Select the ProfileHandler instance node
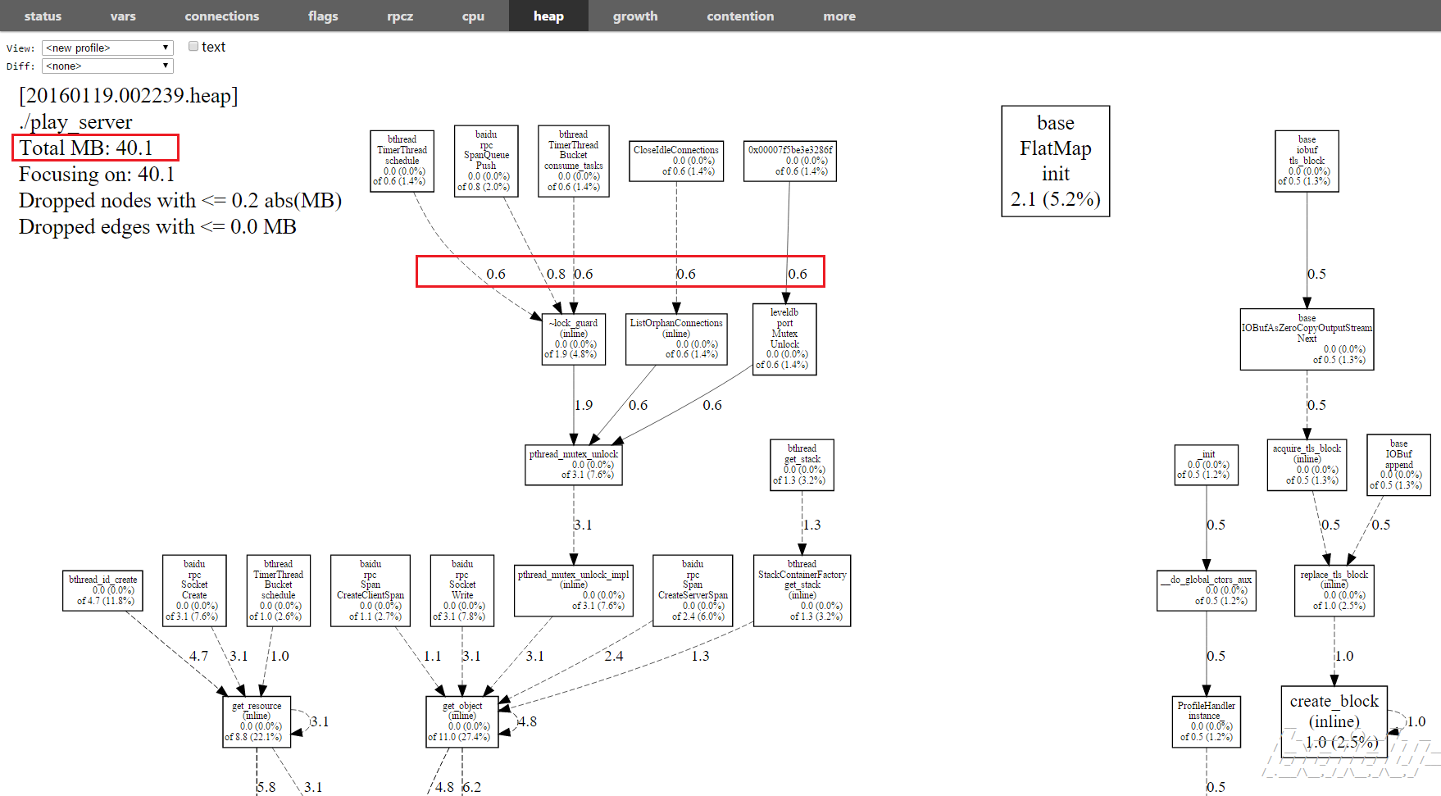This screenshot has height=796, width=1441. point(1206,721)
